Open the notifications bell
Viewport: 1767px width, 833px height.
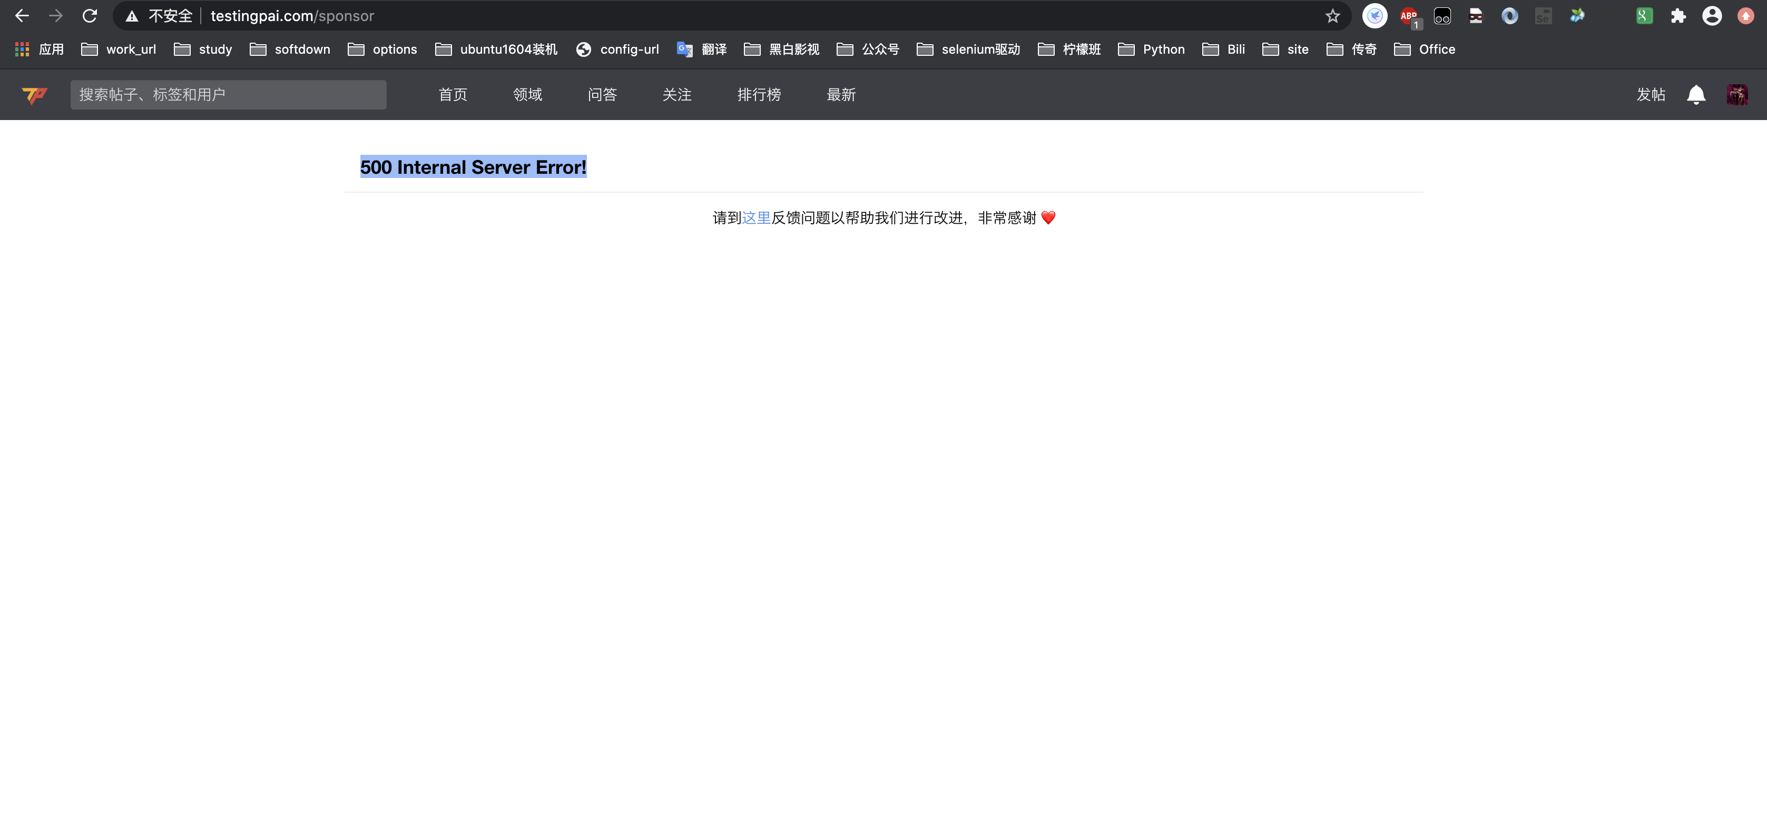point(1696,95)
